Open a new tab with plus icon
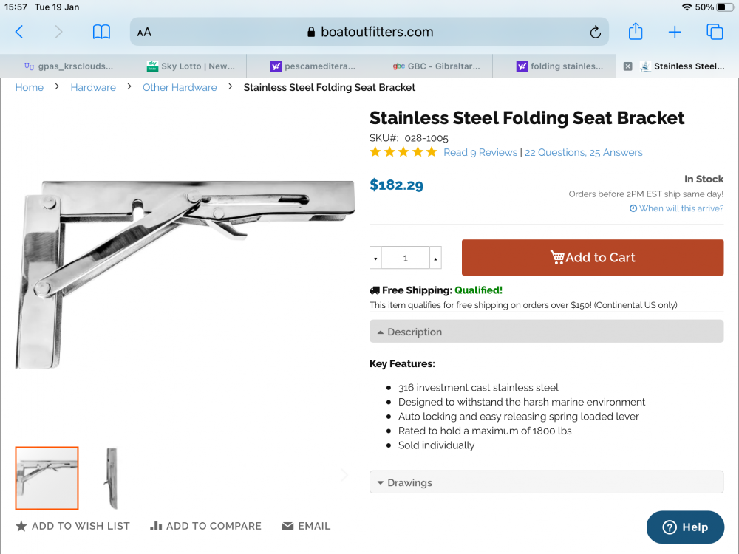The height and width of the screenshot is (554, 739). coord(675,32)
